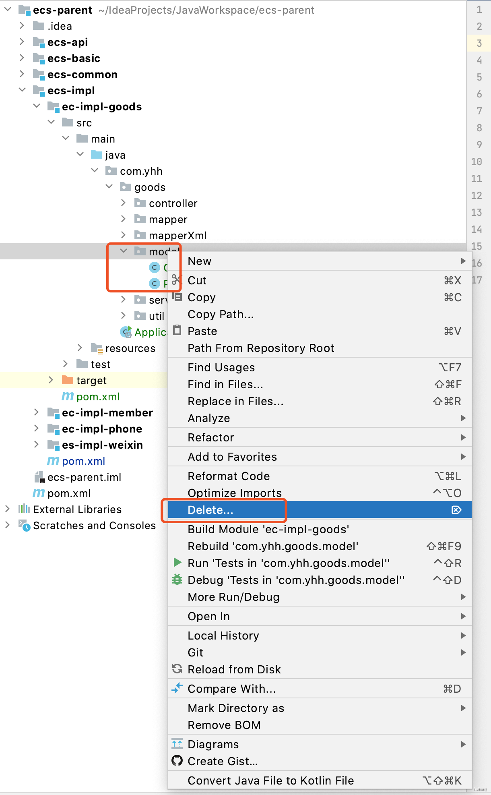Expand the controller package
The width and height of the screenshot is (491, 795).
pos(124,203)
